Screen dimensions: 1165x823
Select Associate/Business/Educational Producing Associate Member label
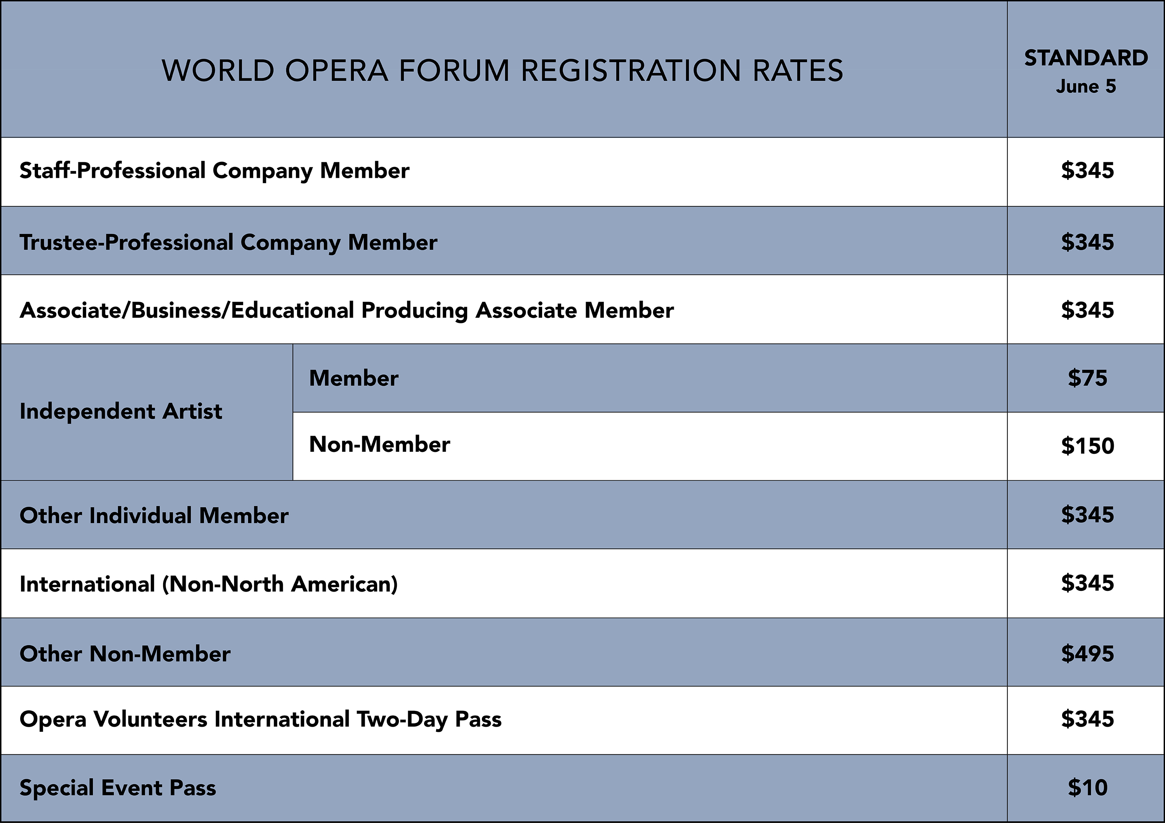(x=346, y=310)
